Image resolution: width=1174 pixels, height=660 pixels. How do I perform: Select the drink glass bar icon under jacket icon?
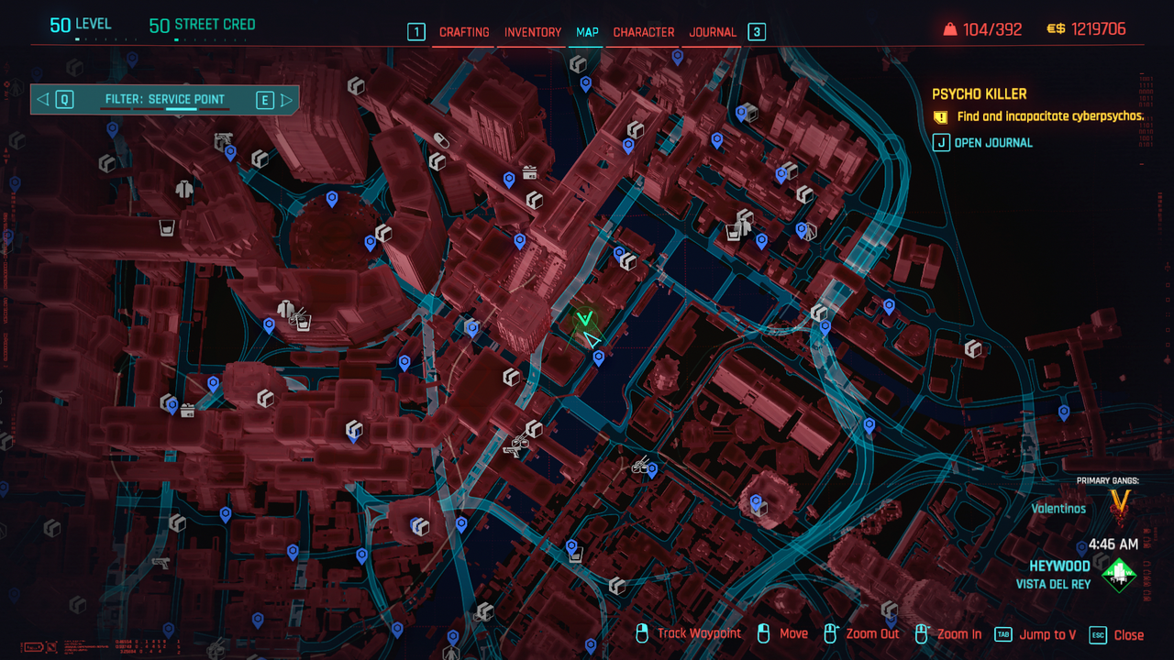click(x=167, y=227)
